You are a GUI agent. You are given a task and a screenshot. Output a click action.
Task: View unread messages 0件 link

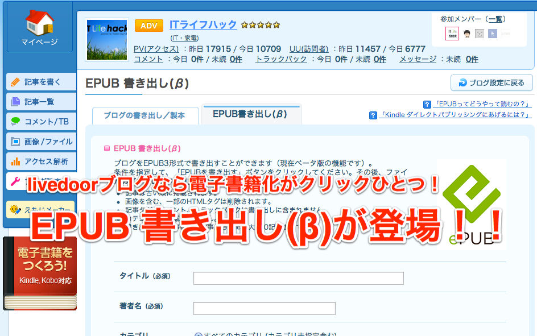point(472,59)
